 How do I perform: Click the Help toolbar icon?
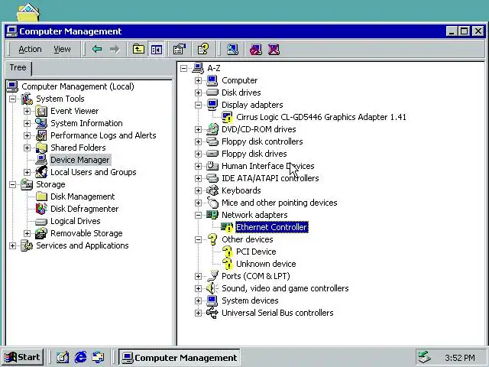coord(203,49)
